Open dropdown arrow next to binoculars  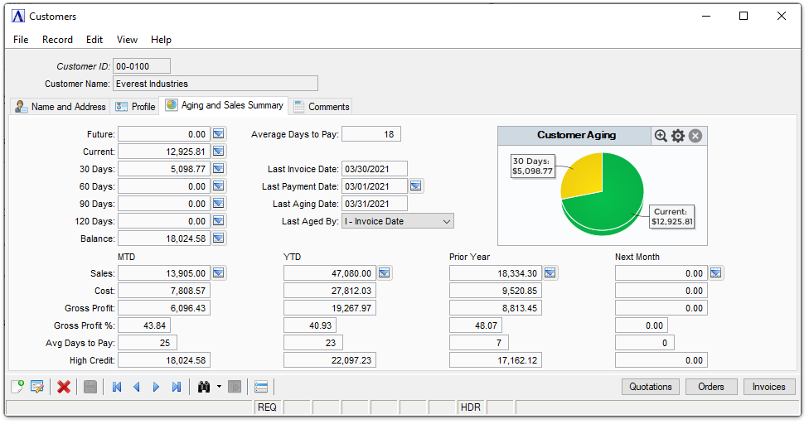[x=219, y=387]
